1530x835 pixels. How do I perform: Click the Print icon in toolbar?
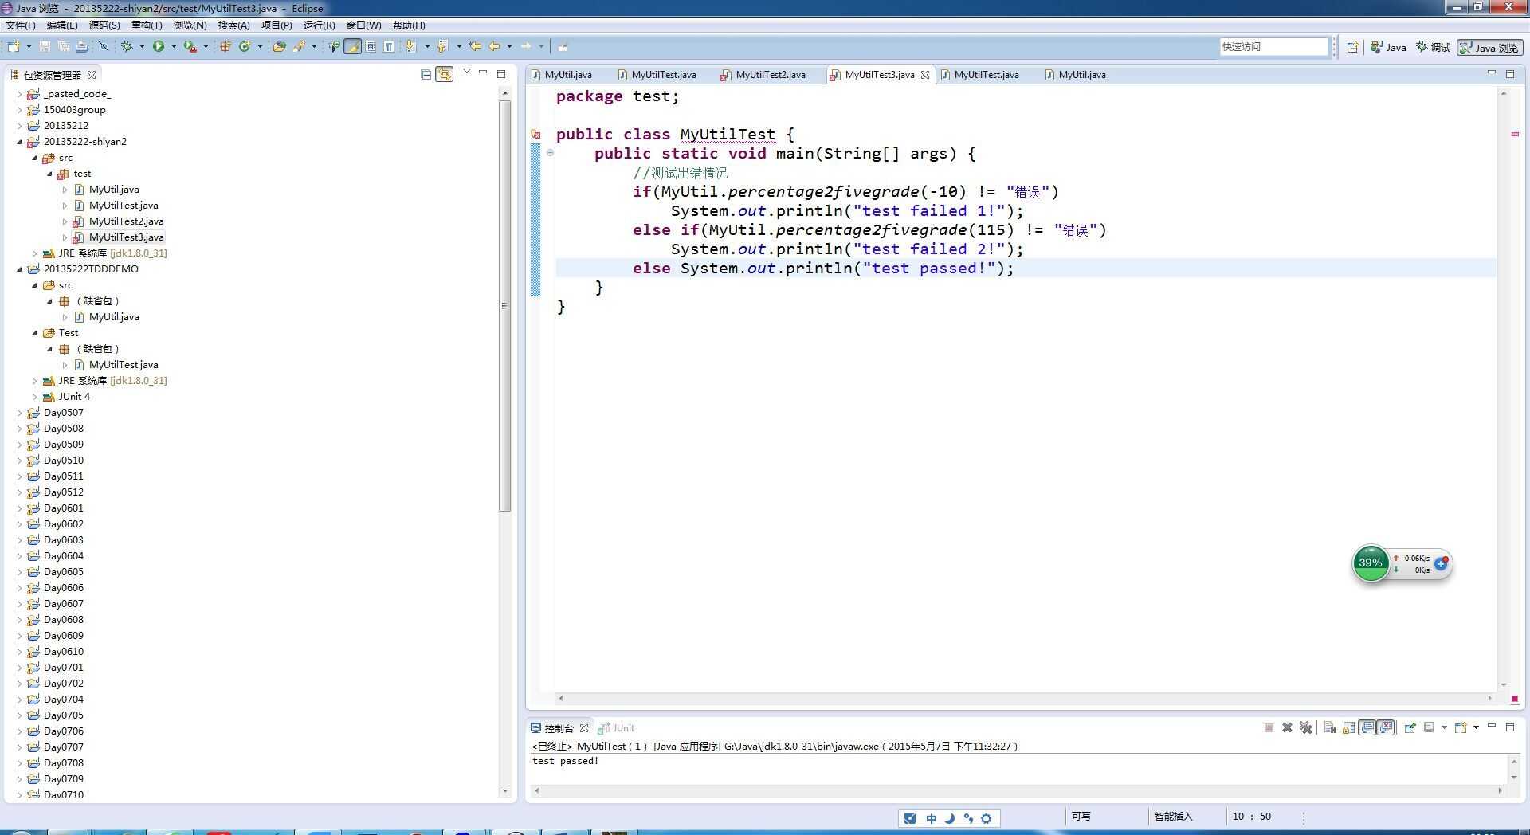pos(81,46)
